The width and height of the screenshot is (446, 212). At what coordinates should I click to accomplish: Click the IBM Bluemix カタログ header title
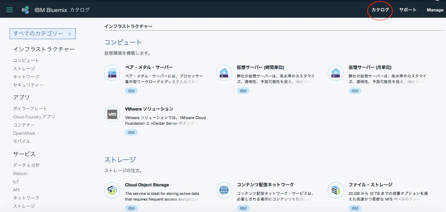[62, 10]
